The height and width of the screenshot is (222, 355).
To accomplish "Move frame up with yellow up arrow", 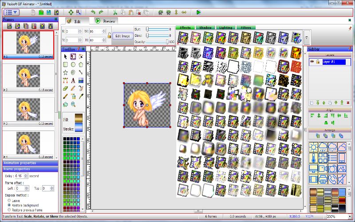I will pyautogui.click(x=42, y=26).
